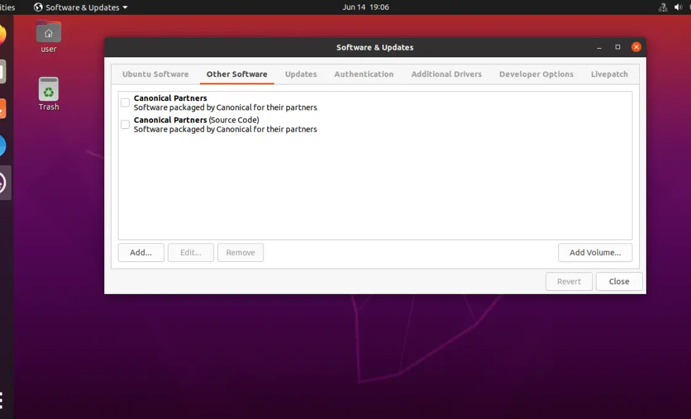Open Firefox from the dock
Viewport: 691px width, 419px height.
pos(2,35)
